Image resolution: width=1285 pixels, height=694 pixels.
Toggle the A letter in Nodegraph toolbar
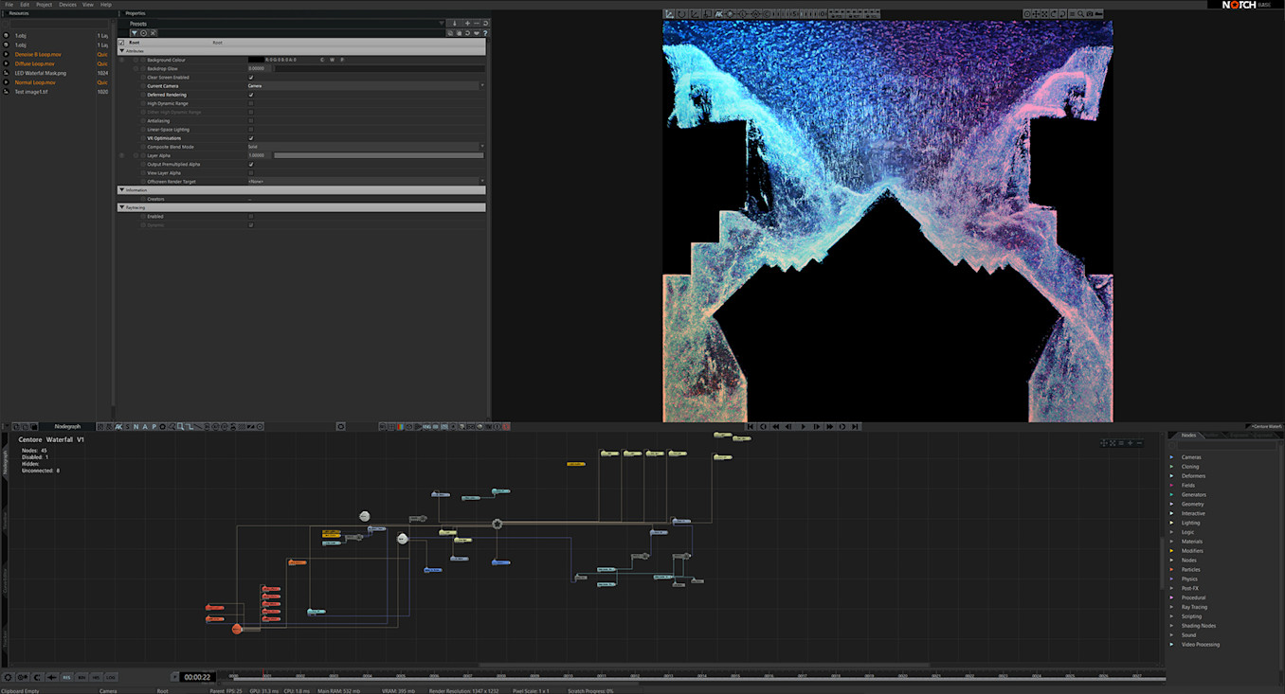pos(145,427)
